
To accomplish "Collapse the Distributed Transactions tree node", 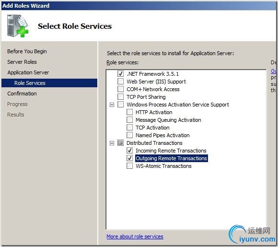I will 112,143.
